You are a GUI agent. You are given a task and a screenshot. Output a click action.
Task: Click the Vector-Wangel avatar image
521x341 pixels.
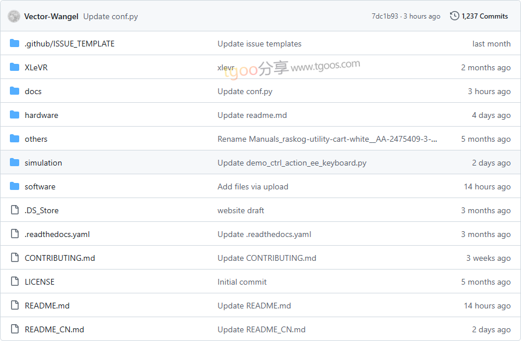click(14, 16)
